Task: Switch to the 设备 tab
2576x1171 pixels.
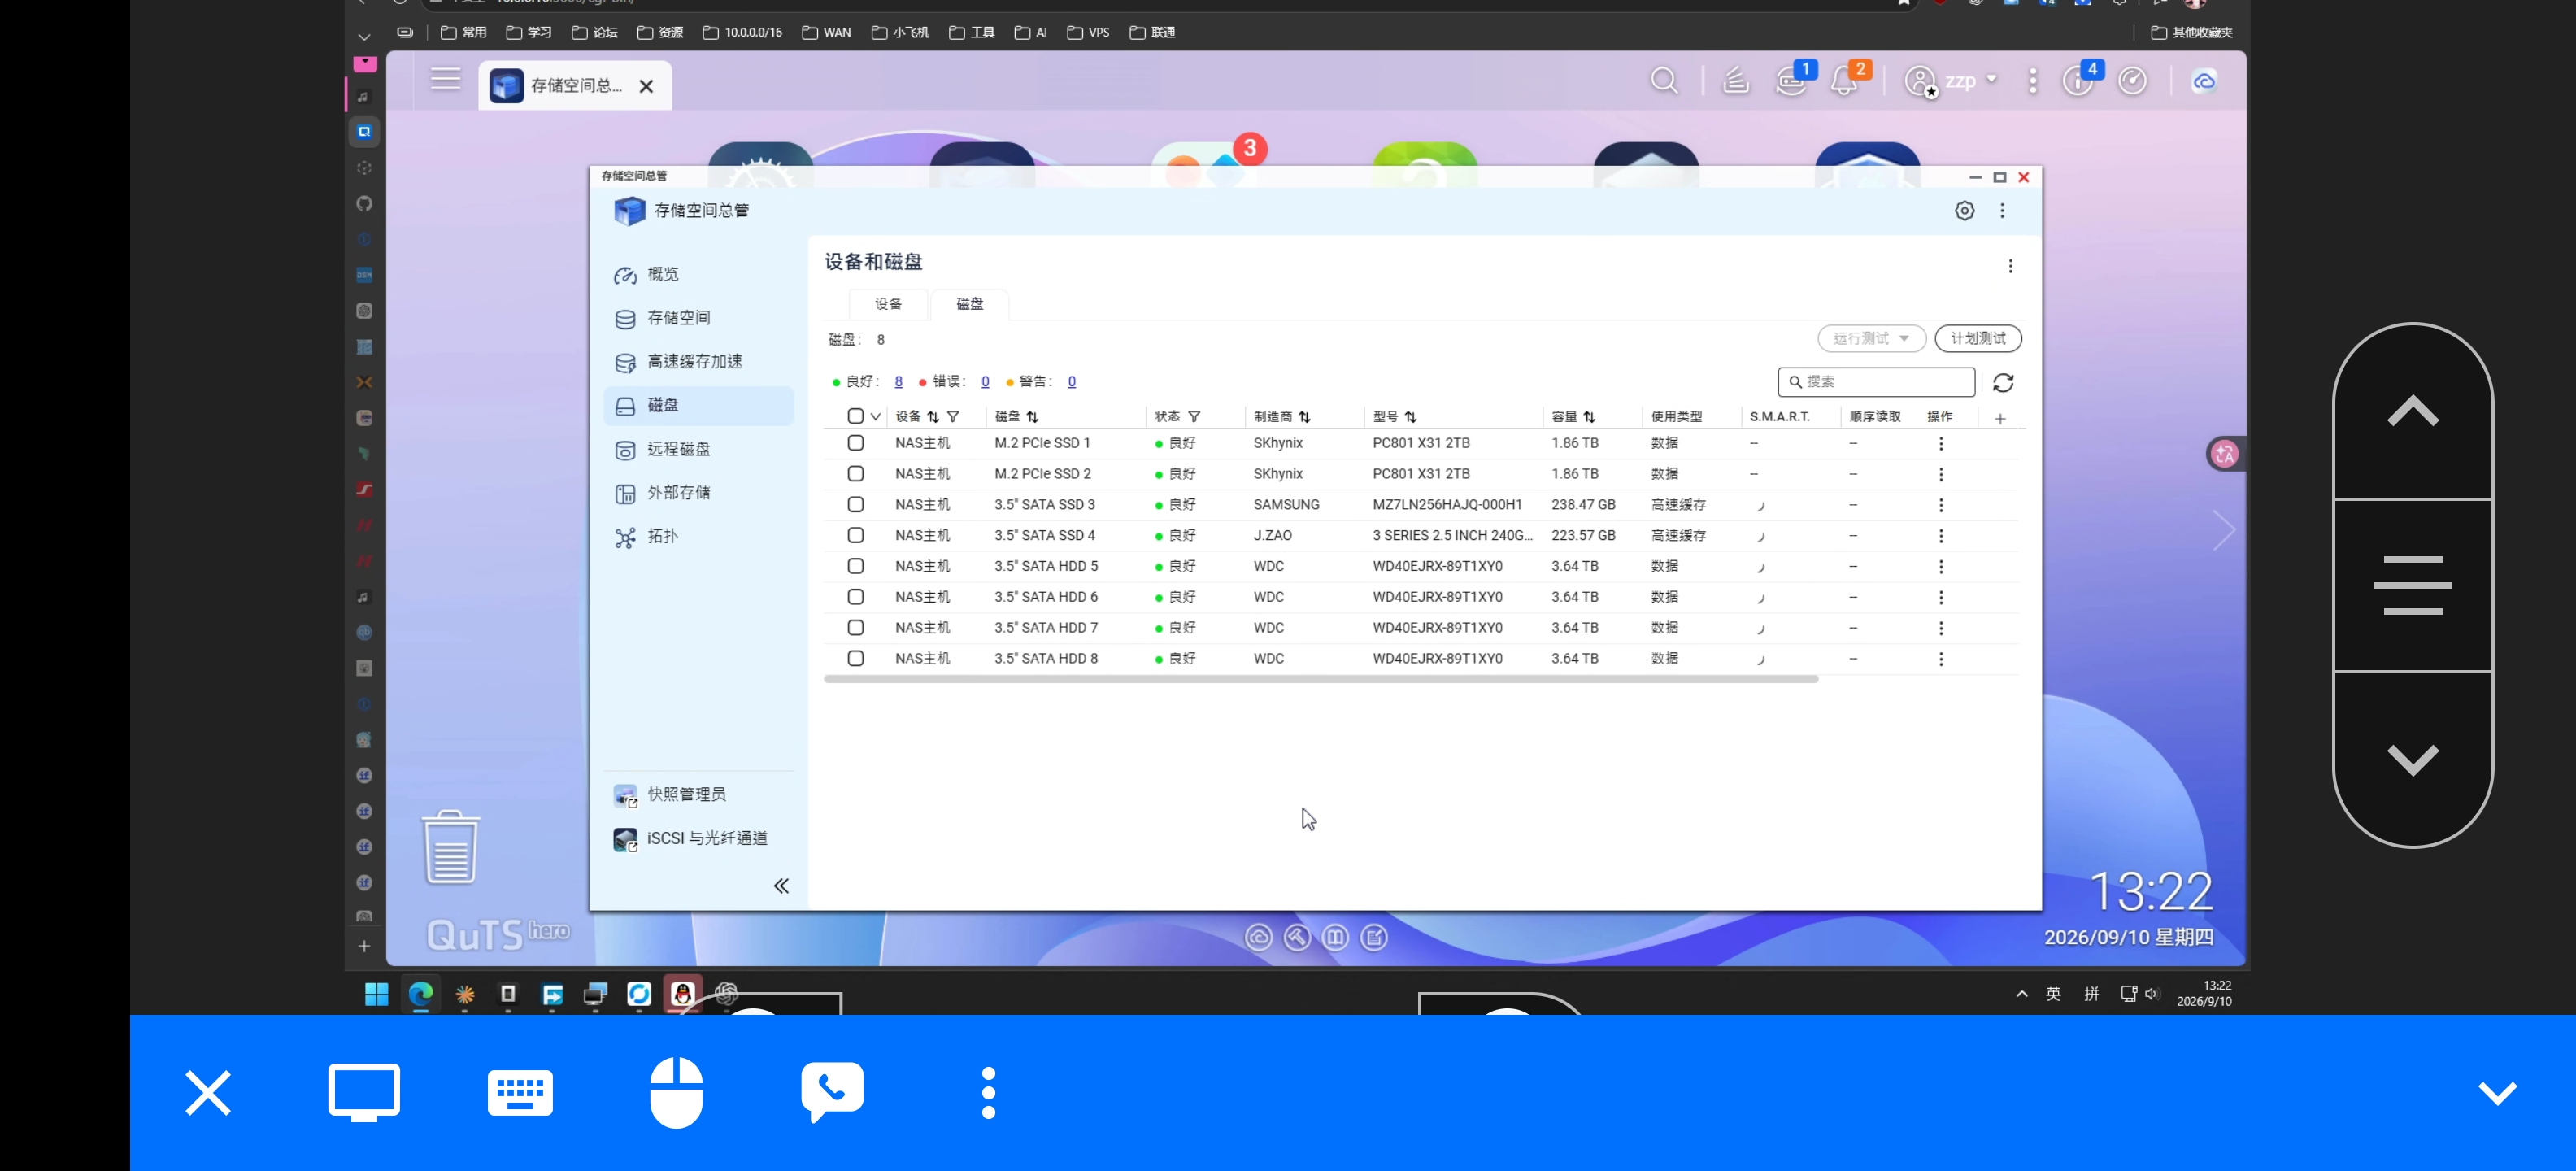Action: point(888,304)
